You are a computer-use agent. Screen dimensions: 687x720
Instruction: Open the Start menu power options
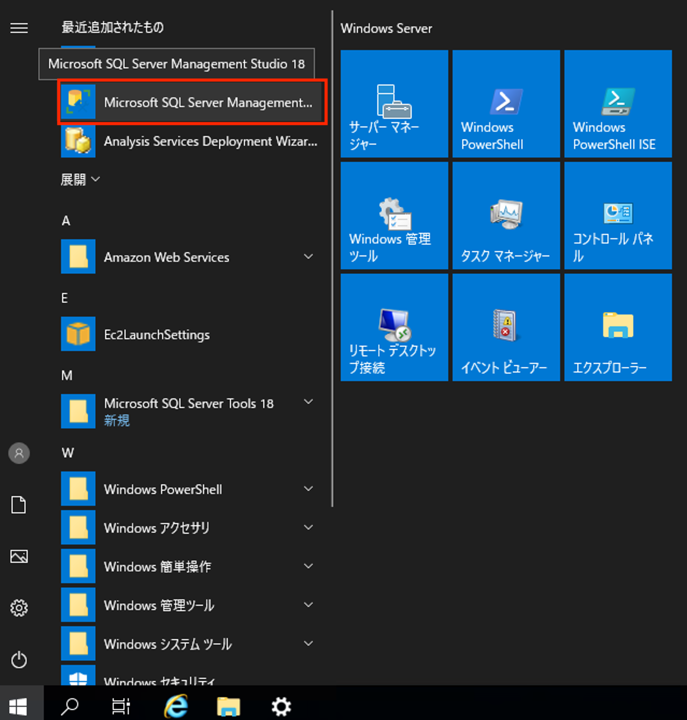tap(19, 660)
